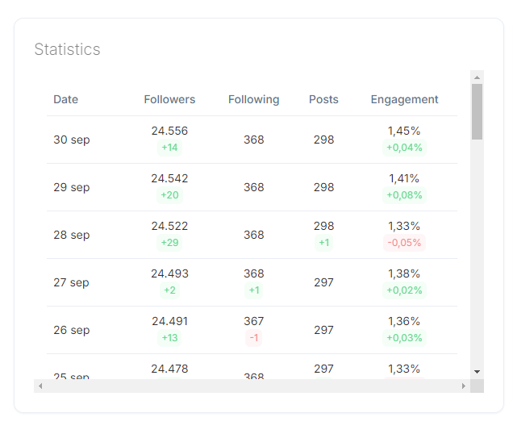Click the +20 followers badge for 29 sep
The width and height of the screenshot is (513, 434).
pyautogui.click(x=169, y=195)
